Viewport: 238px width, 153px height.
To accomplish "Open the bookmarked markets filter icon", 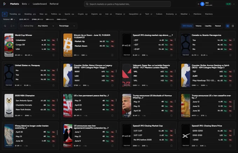I will pyautogui.click(x=12, y=26).
